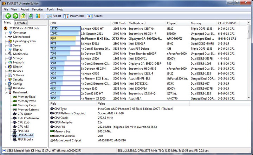Select the Network globe icon in tree
This screenshot has height=155, width=253.
[x=10, y=62]
